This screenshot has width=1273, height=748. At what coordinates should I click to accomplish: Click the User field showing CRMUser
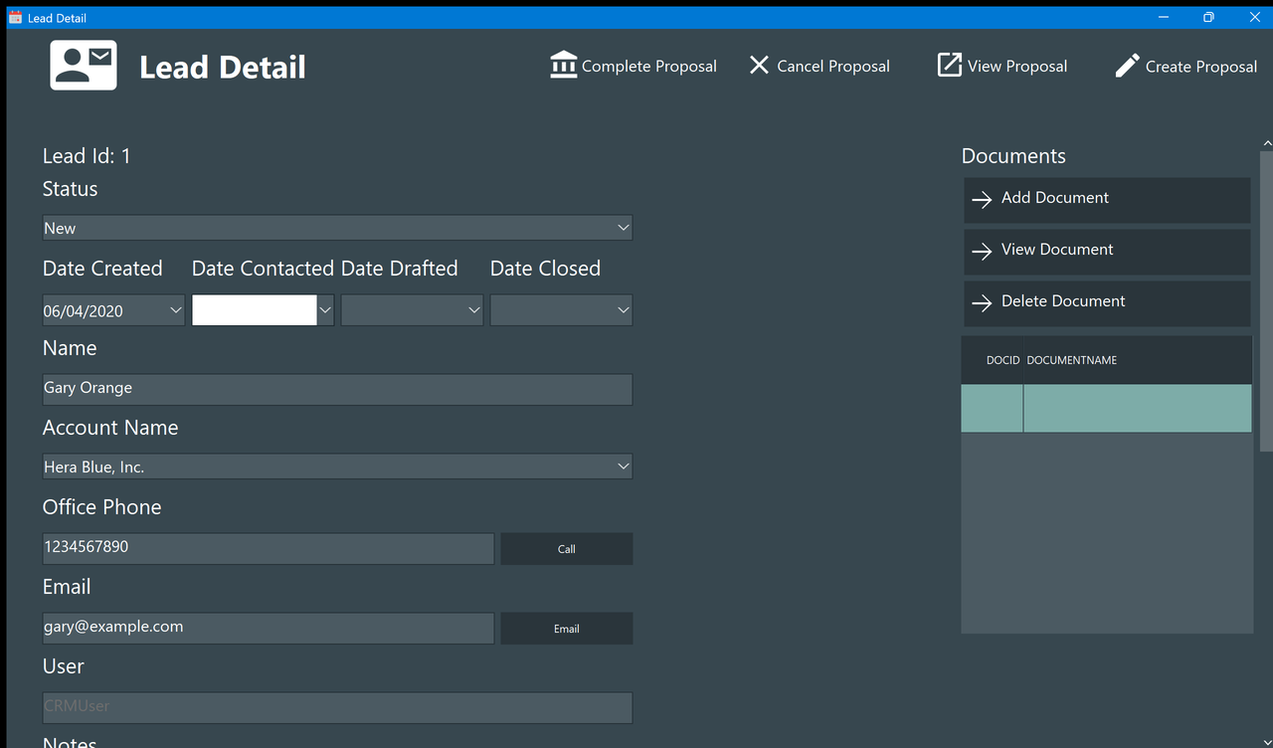coord(337,707)
